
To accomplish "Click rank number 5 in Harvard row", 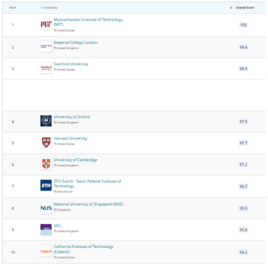I will [13, 143].
